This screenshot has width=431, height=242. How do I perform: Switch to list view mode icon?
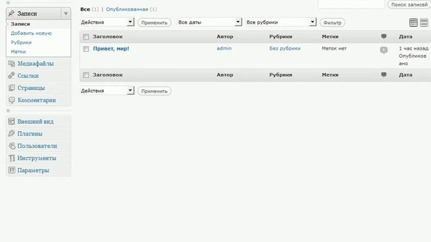pos(413,22)
